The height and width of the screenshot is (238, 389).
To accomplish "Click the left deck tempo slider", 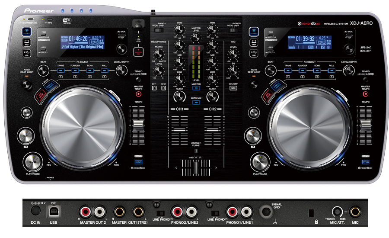I will click(x=138, y=125).
